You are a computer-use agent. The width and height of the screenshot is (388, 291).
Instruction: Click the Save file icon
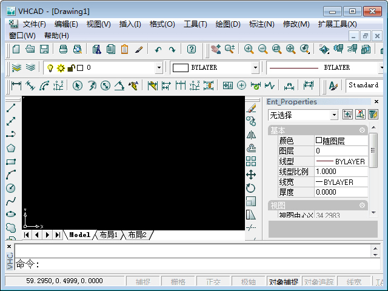(44, 50)
